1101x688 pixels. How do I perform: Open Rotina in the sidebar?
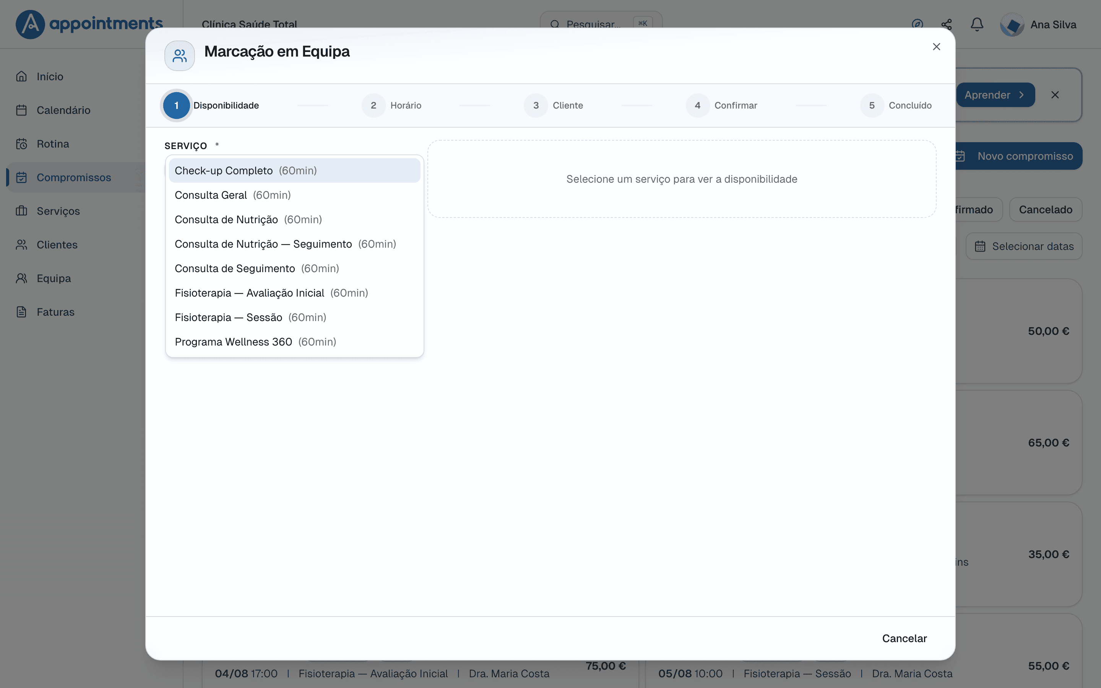tap(75, 144)
